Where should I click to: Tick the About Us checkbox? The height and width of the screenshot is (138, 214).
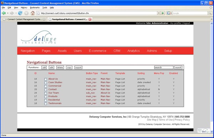click(x=46, y=79)
